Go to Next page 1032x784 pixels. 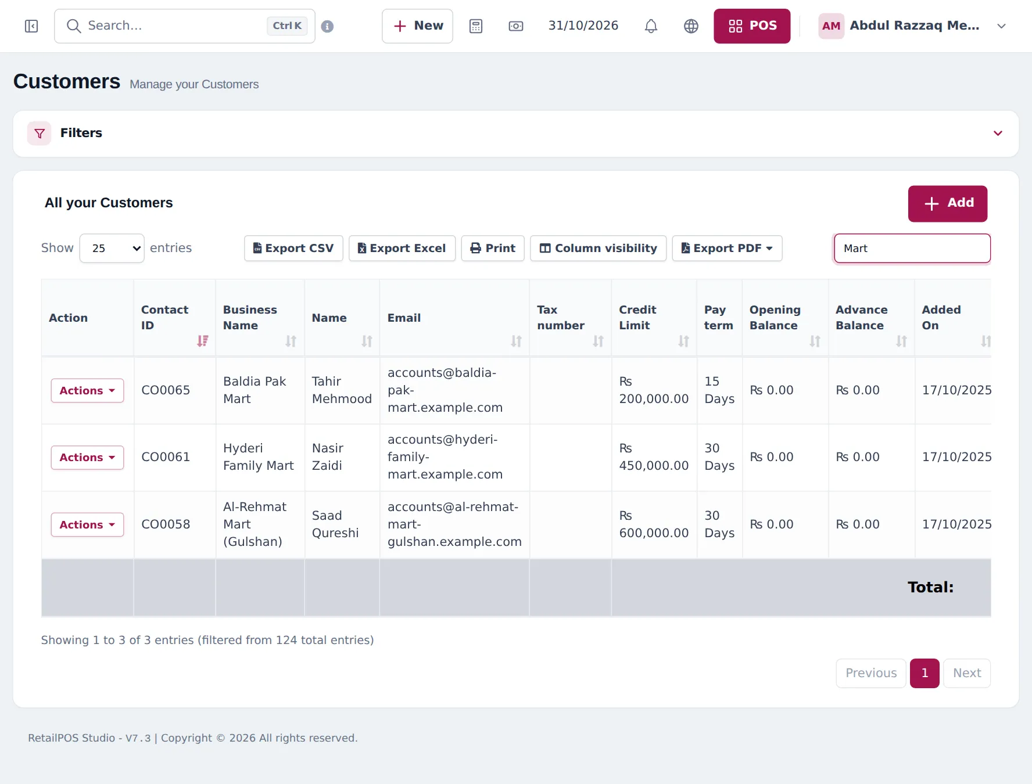[967, 674]
